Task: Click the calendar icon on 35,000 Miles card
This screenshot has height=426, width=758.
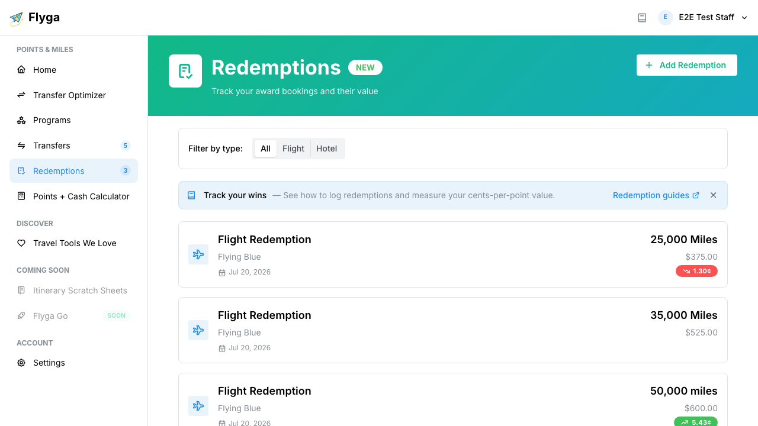Action: (x=222, y=348)
